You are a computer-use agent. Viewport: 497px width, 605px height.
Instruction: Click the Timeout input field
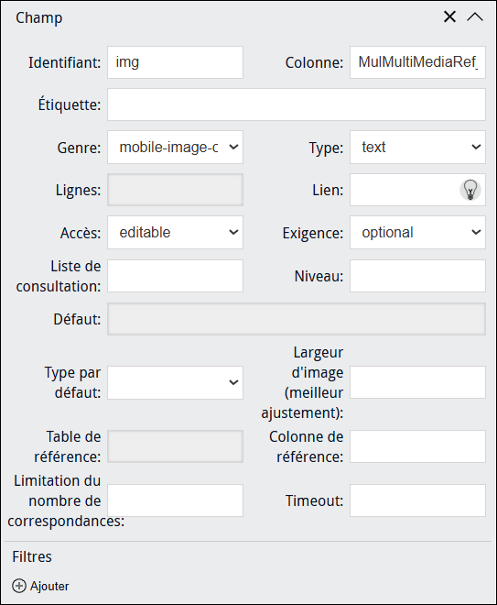417,500
